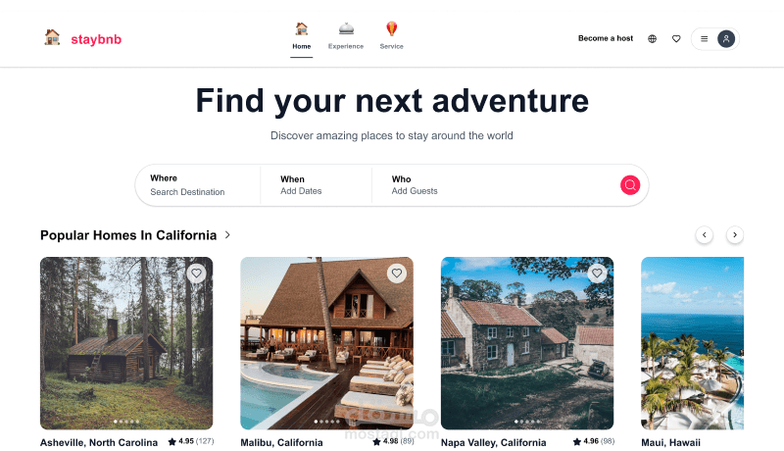
Task: Open the When Add Dates picker
Action: coord(316,185)
